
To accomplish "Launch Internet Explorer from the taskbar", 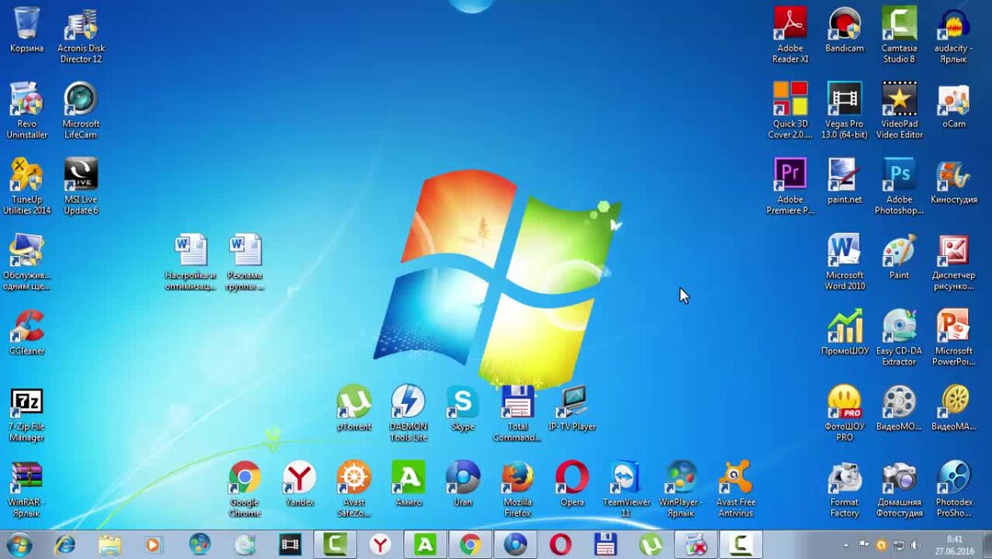I will 64,544.
